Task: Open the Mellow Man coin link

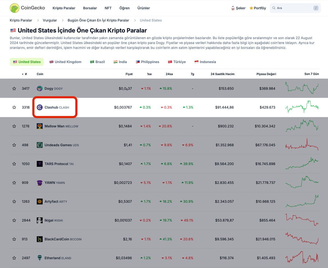Action: pyautogui.click(x=61, y=126)
